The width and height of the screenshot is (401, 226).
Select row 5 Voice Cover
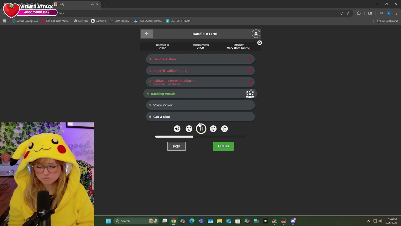tap(200, 105)
